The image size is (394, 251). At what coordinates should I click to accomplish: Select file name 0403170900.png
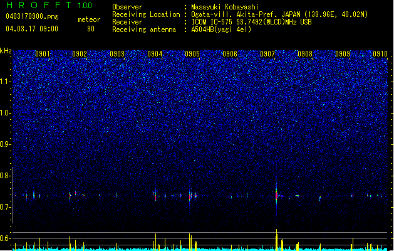[x=32, y=16]
